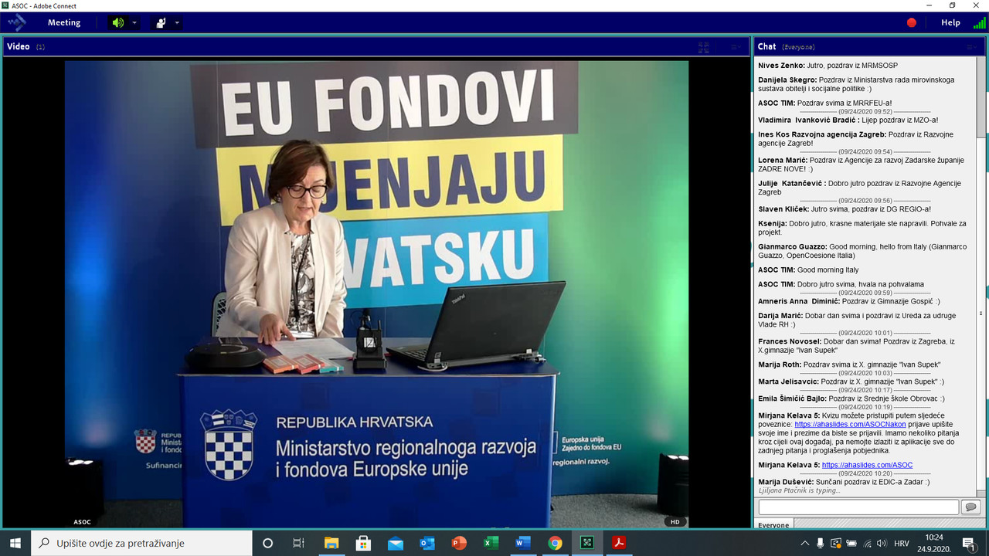Click the Adobe Connect logo icon
This screenshot has width=989, height=556.
pos(17,22)
